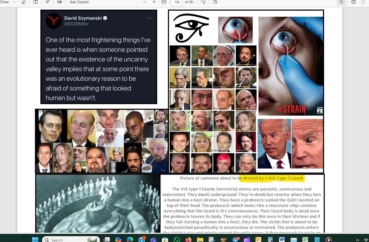
Task: Activate the Read aloud icon
Action: click(x=48, y=2)
